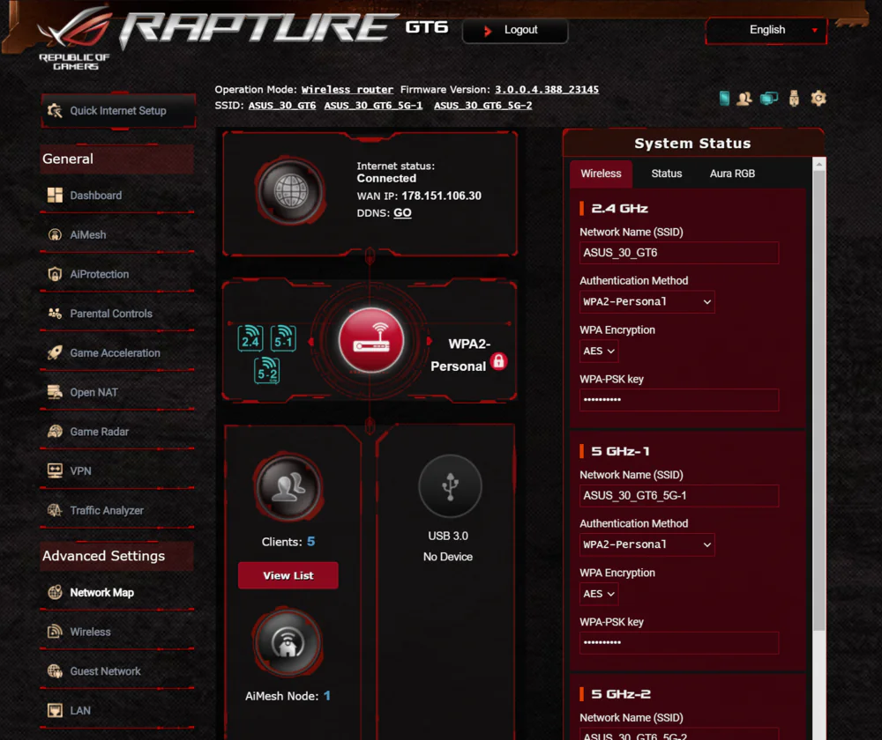Click the top-right users status icon
882x740 pixels.
coord(744,99)
